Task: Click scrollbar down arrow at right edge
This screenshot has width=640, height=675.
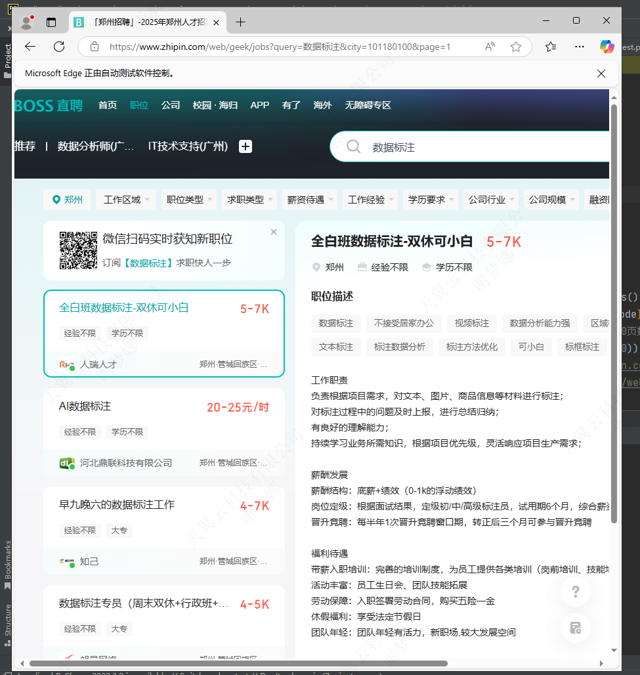Action: coord(614,651)
